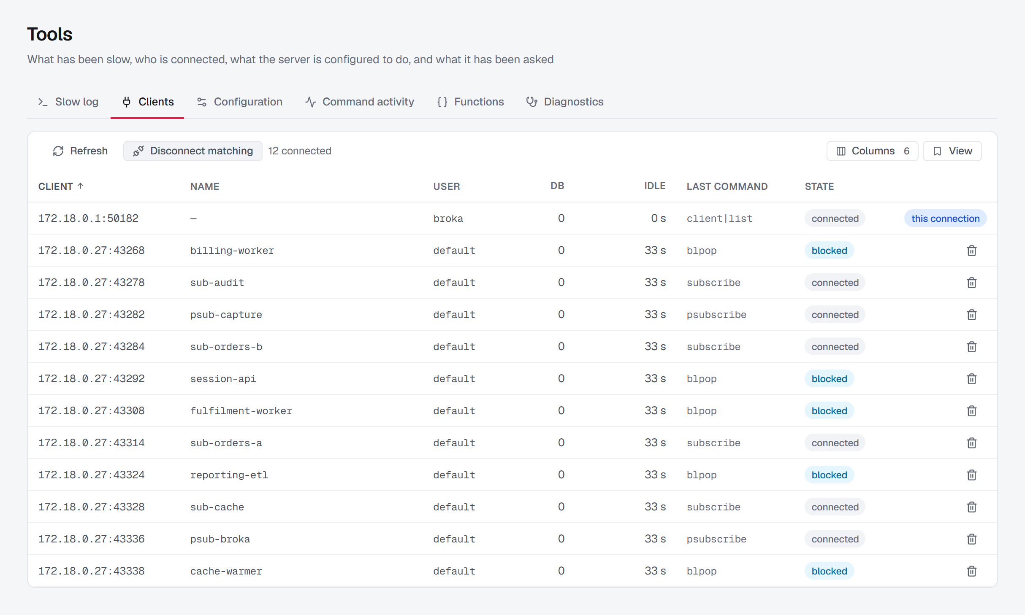The image size is (1025, 615).
Task: Click psubscribe command in psub-capture row
Action: click(x=716, y=315)
